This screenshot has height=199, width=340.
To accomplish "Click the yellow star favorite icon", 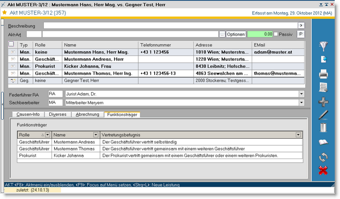I will point(4,12).
